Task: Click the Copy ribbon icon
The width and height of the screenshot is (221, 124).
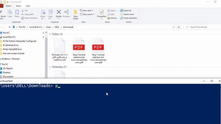Action: point(10,13)
